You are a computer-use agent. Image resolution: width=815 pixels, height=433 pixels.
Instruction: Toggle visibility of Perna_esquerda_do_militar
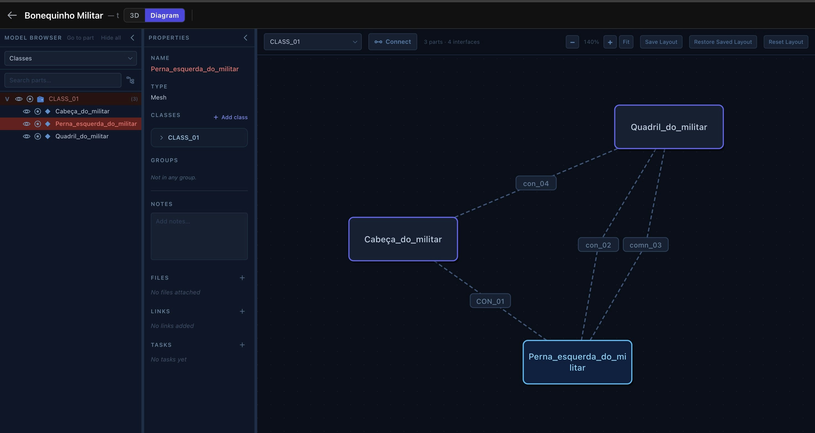point(27,124)
